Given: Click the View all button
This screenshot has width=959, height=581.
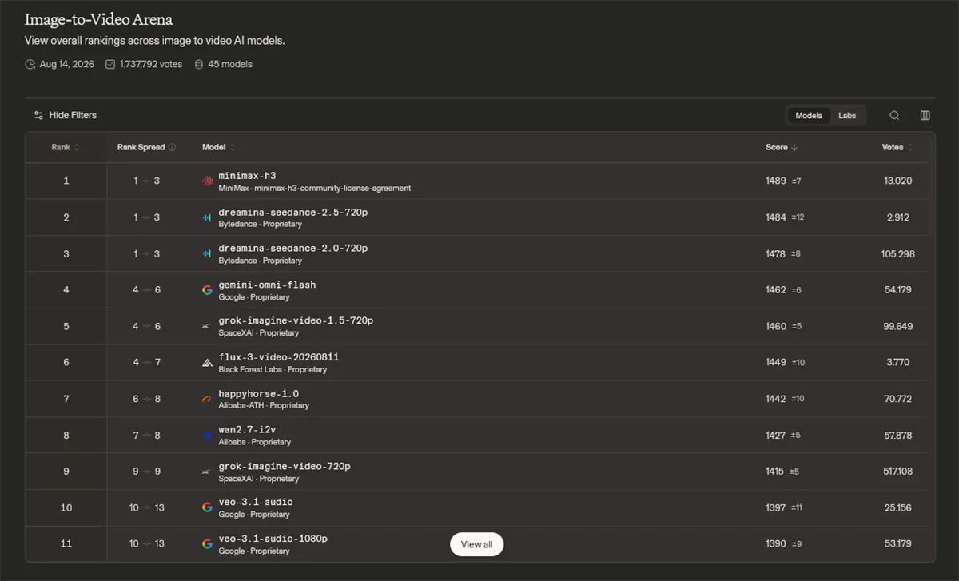Looking at the screenshot, I should pyautogui.click(x=476, y=544).
